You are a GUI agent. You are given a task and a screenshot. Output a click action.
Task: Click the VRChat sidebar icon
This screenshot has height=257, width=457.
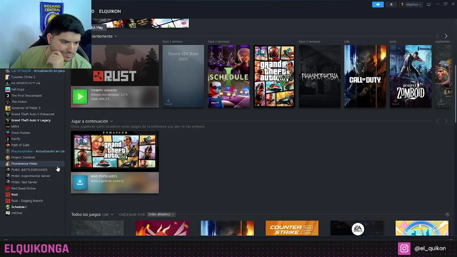pyautogui.click(x=8, y=213)
